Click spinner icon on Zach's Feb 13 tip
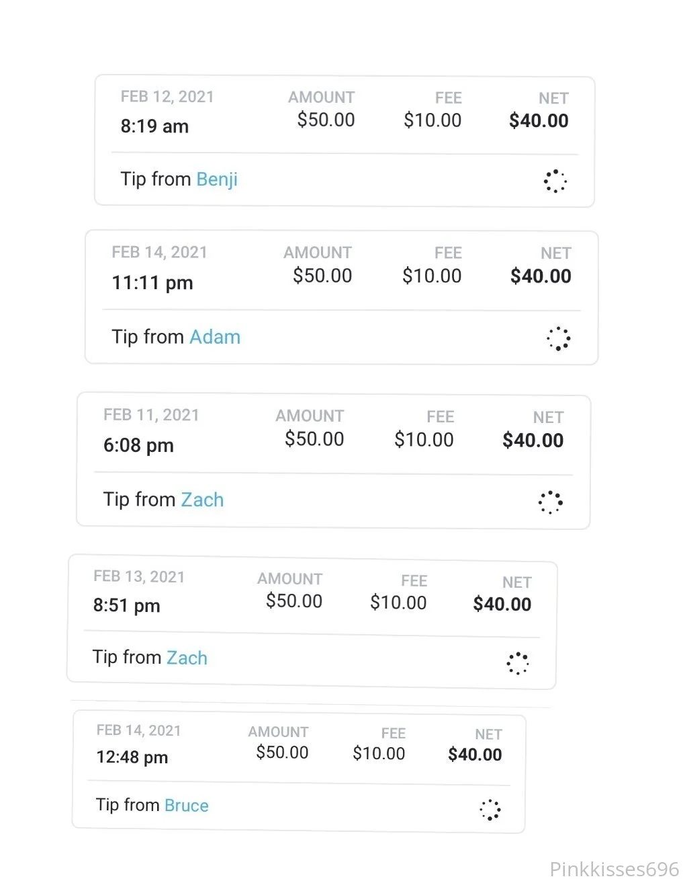The height and width of the screenshot is (885, 683). coord(517,663)
